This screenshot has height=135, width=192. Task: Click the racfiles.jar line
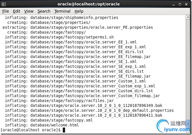tap(59, 101)
